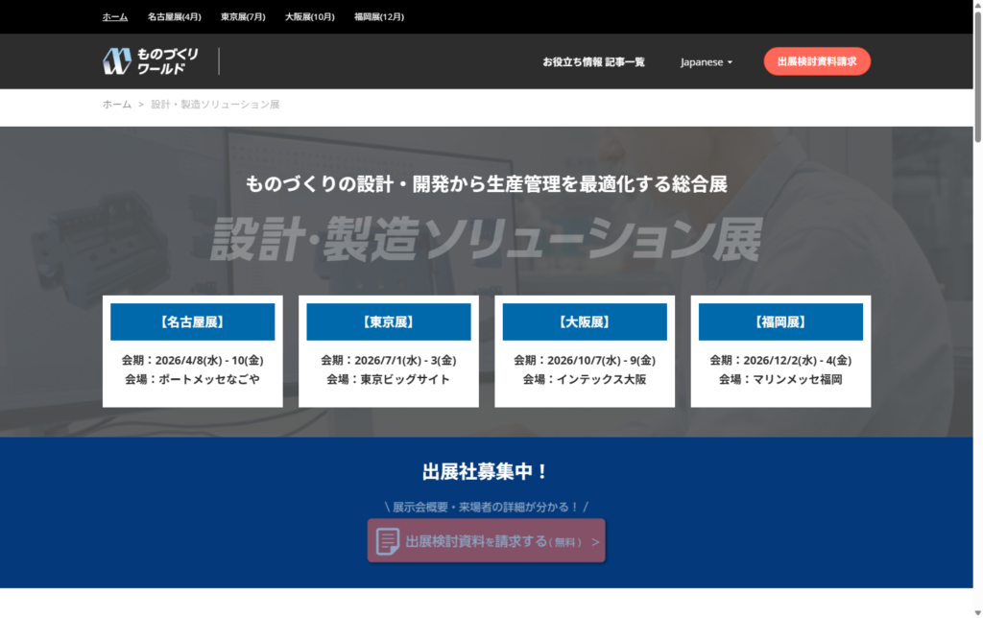Click the ものづくりワールド logo
The height and width of the screenshot is (618, 983).
tap(151, 61)
